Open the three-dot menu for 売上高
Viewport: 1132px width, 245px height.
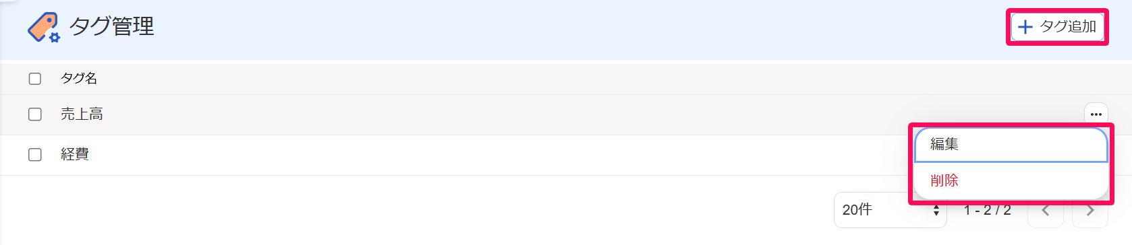point(1096,114)
